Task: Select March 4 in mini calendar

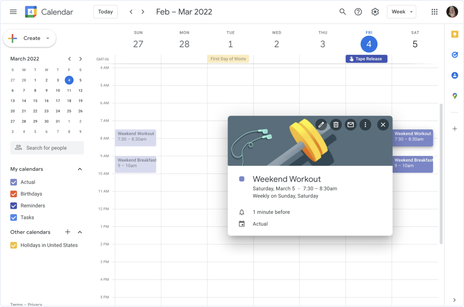Action: (x=69, y=80)
